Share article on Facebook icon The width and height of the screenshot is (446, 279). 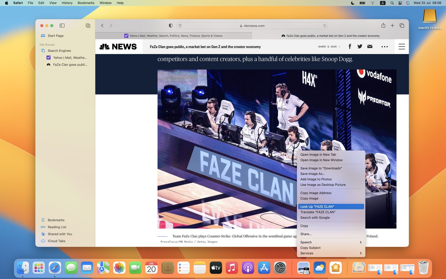350,46
